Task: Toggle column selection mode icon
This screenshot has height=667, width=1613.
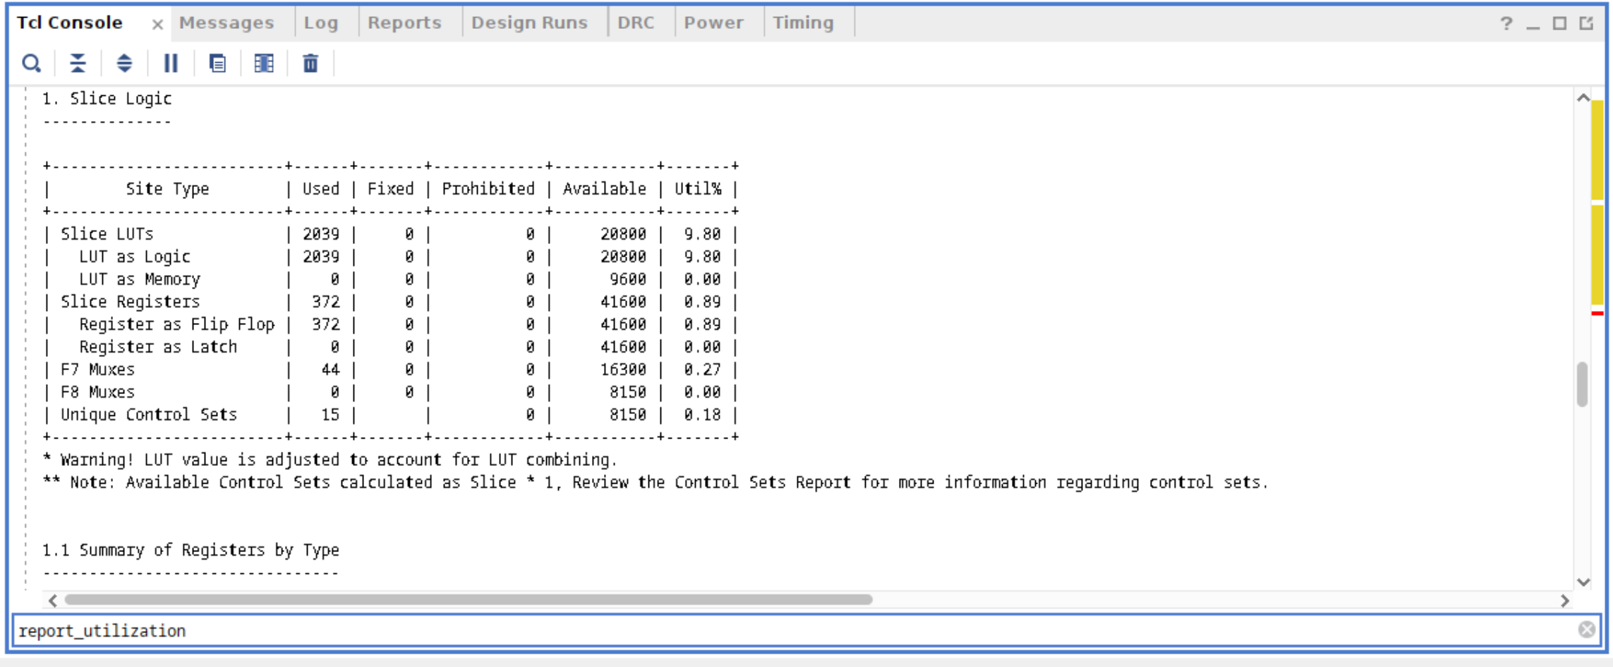Action: tap(264, 63)
